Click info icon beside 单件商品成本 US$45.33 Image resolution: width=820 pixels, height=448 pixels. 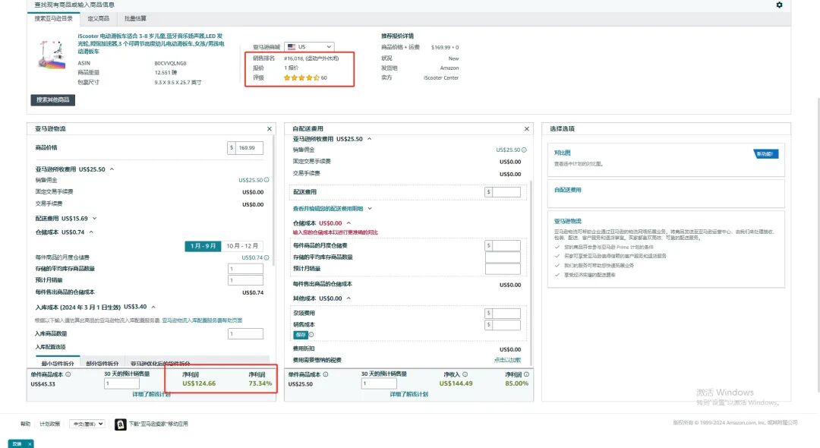click(68, 374)
